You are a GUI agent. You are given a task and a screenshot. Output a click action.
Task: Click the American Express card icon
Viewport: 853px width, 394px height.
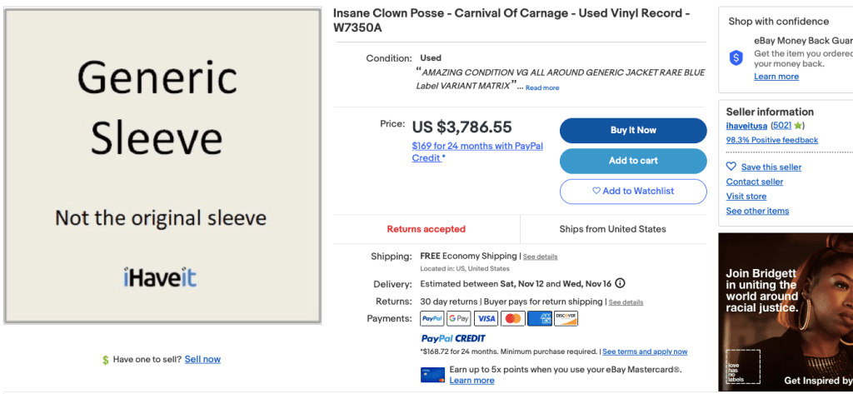pos(540,318)
